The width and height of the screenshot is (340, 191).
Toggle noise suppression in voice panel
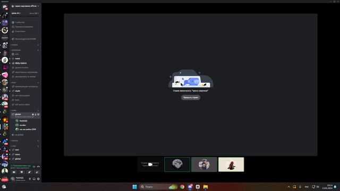coord(34,167)
